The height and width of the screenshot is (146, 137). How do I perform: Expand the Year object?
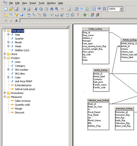(x=8, y=34)
